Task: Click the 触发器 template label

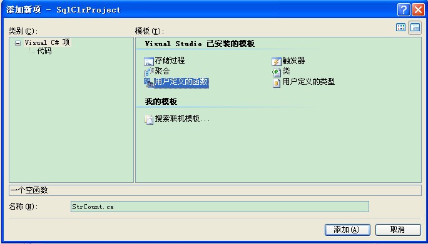Action: (x=293, y=61)
